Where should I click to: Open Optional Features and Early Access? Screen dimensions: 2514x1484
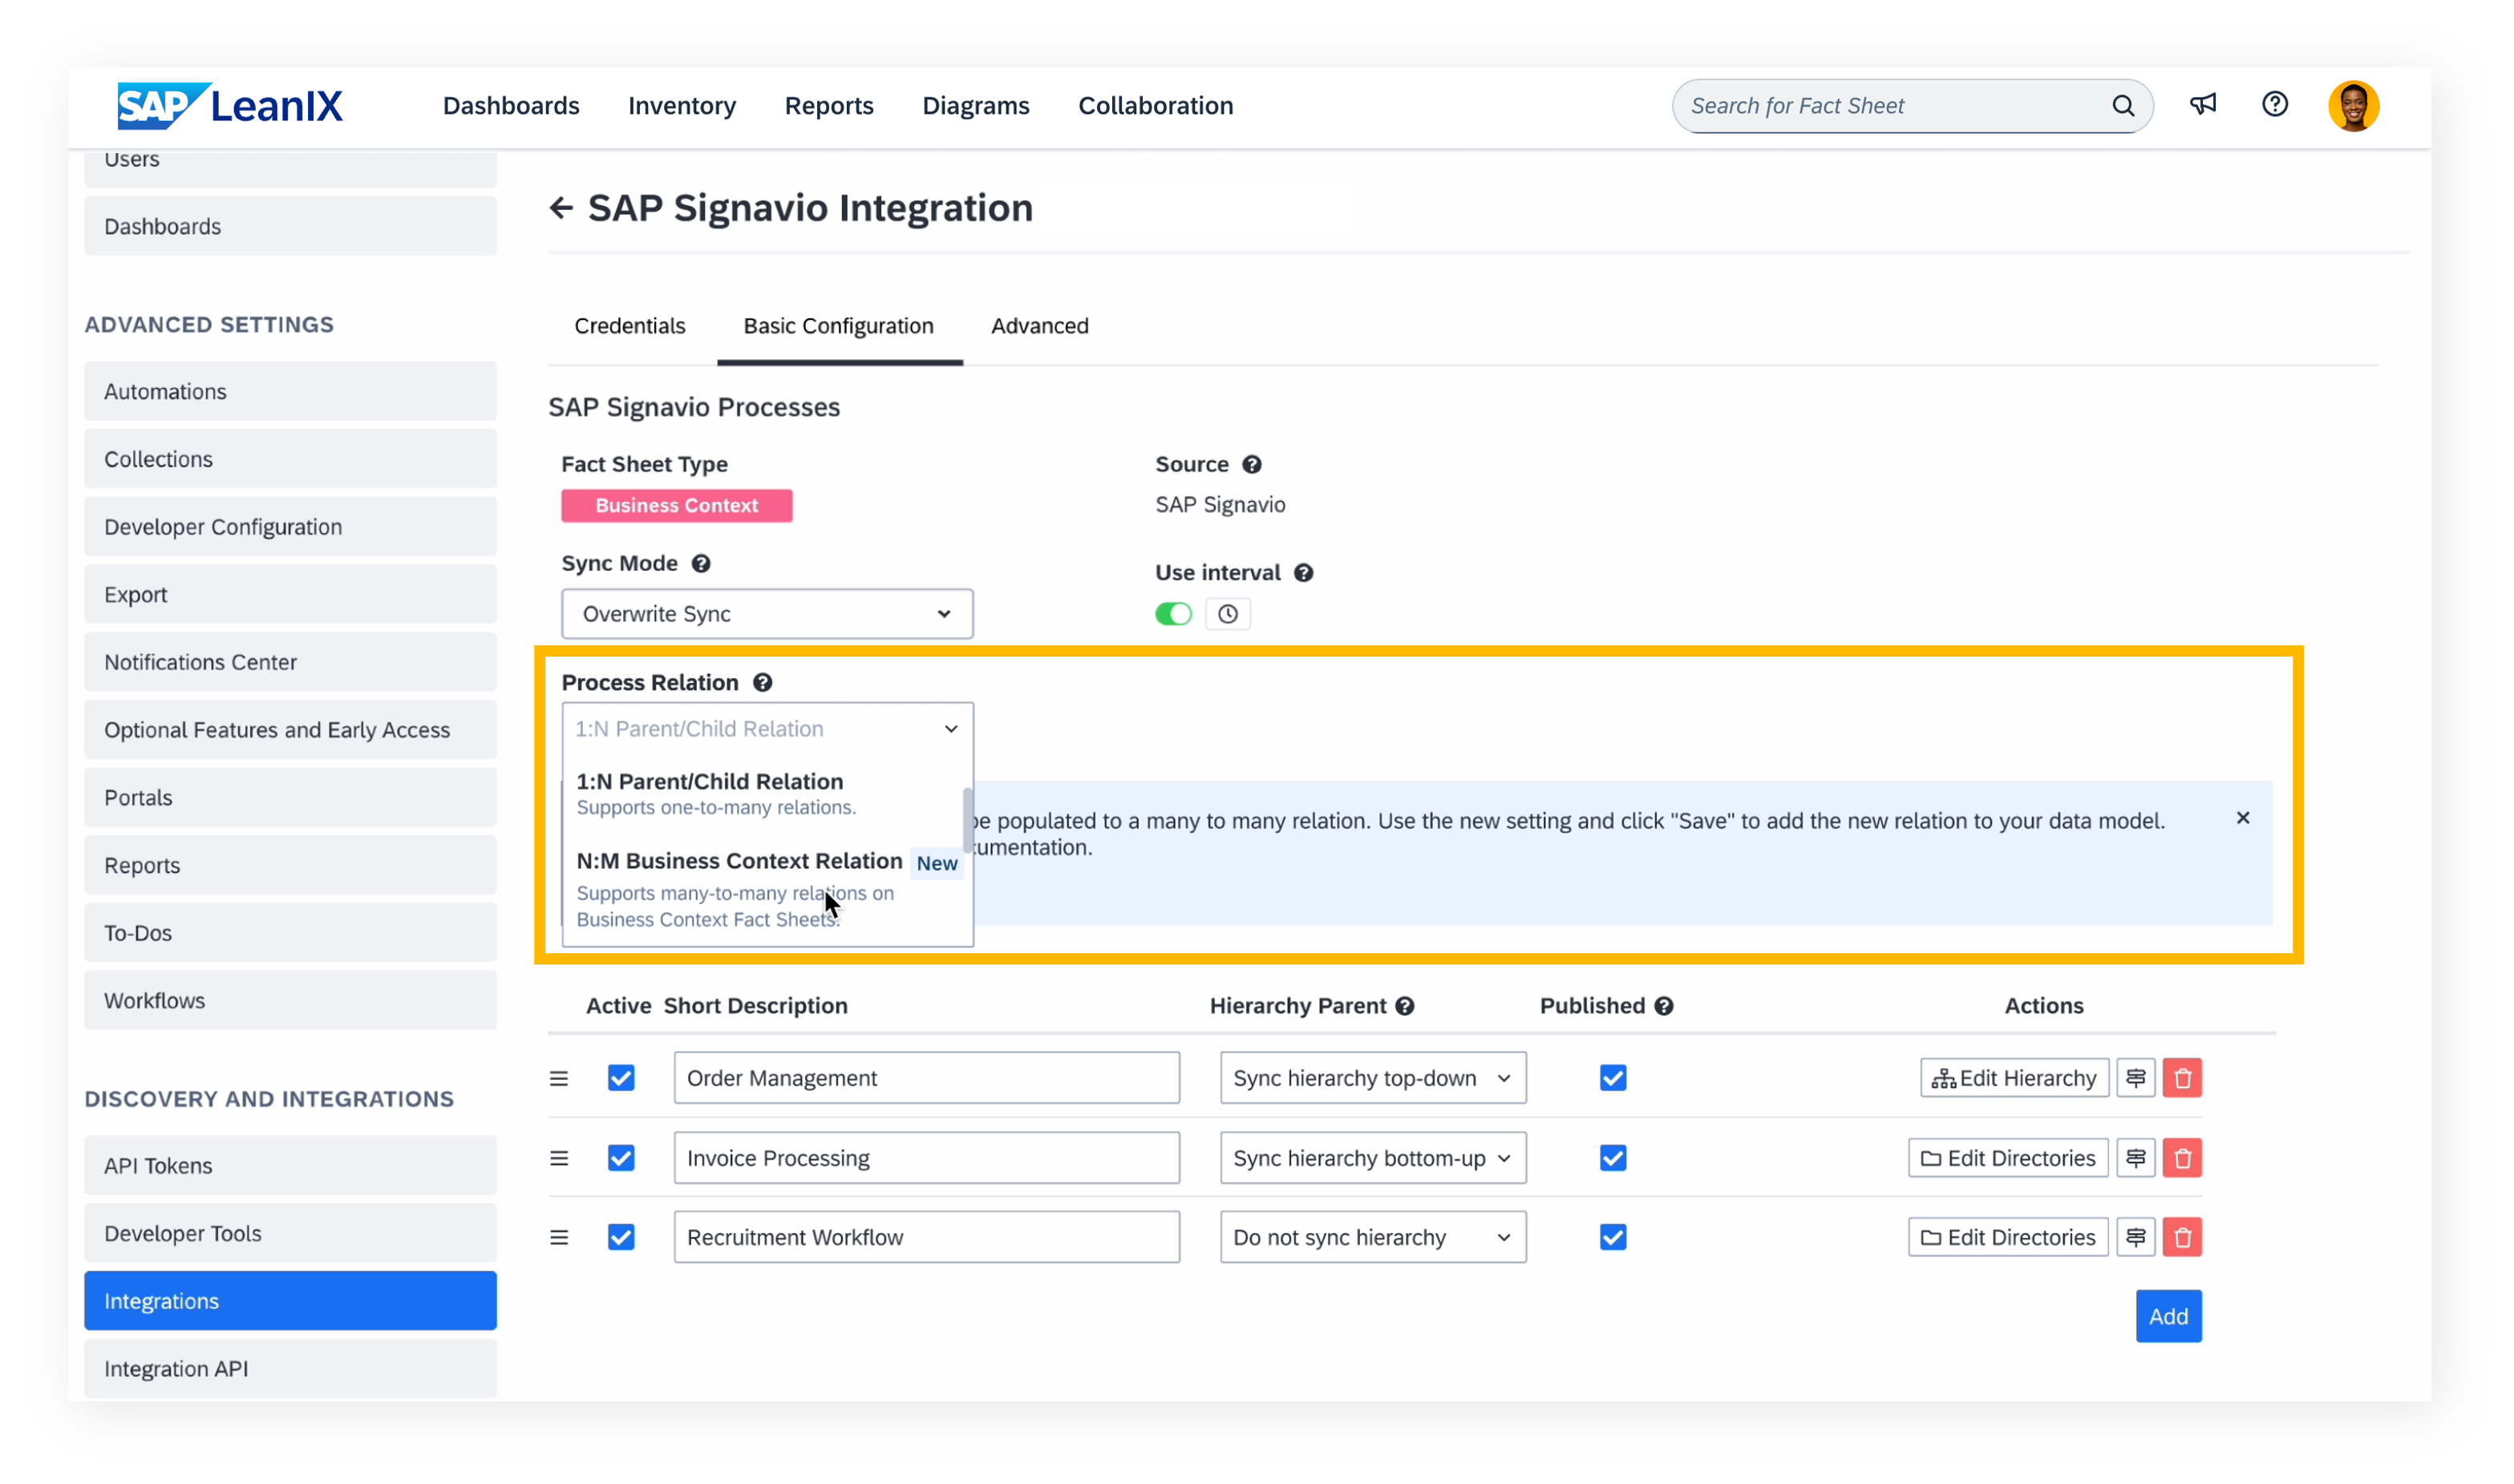(x=290, y=730)
